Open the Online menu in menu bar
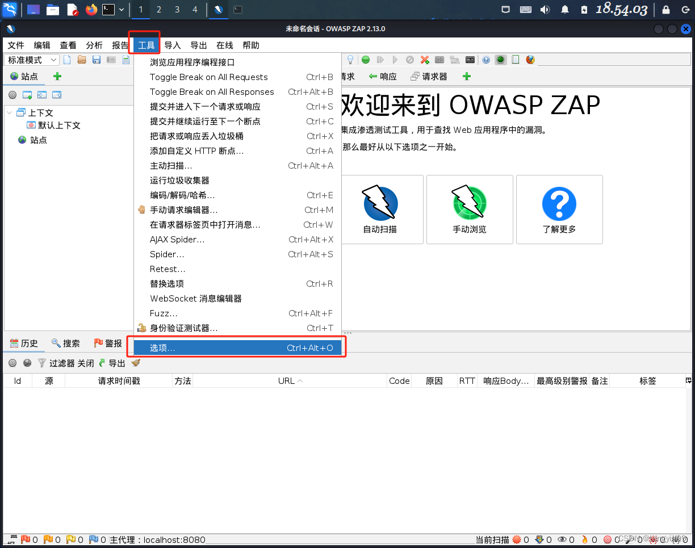 coord(225,45)
